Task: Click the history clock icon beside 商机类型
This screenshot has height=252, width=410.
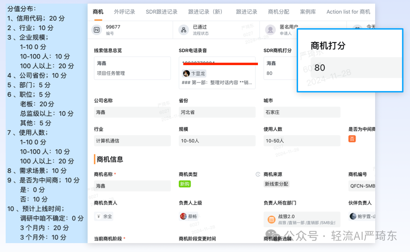Action: (258, 174)
